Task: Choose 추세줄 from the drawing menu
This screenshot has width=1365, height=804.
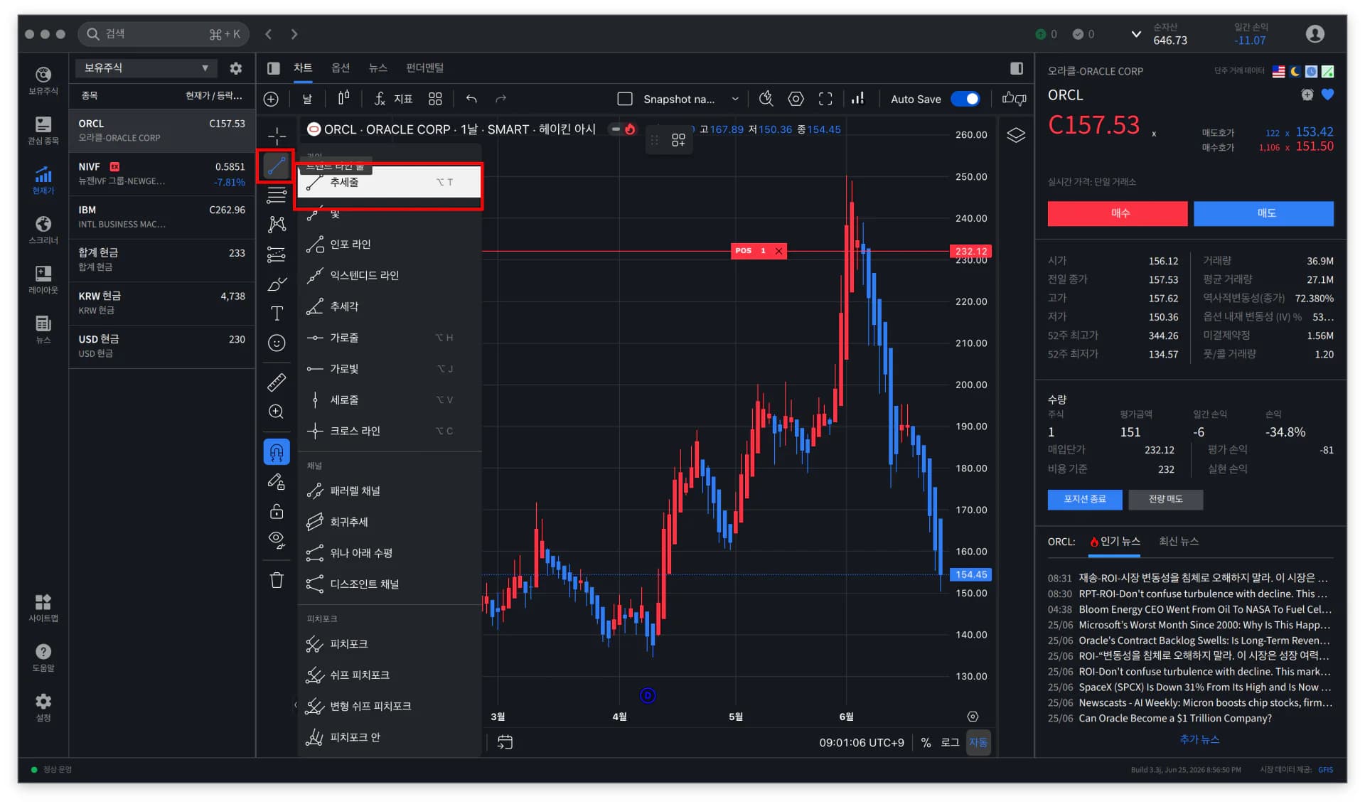Action: click(390, 183)
